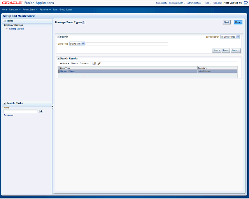Open the Actions menu

click(x=65, y=63)
